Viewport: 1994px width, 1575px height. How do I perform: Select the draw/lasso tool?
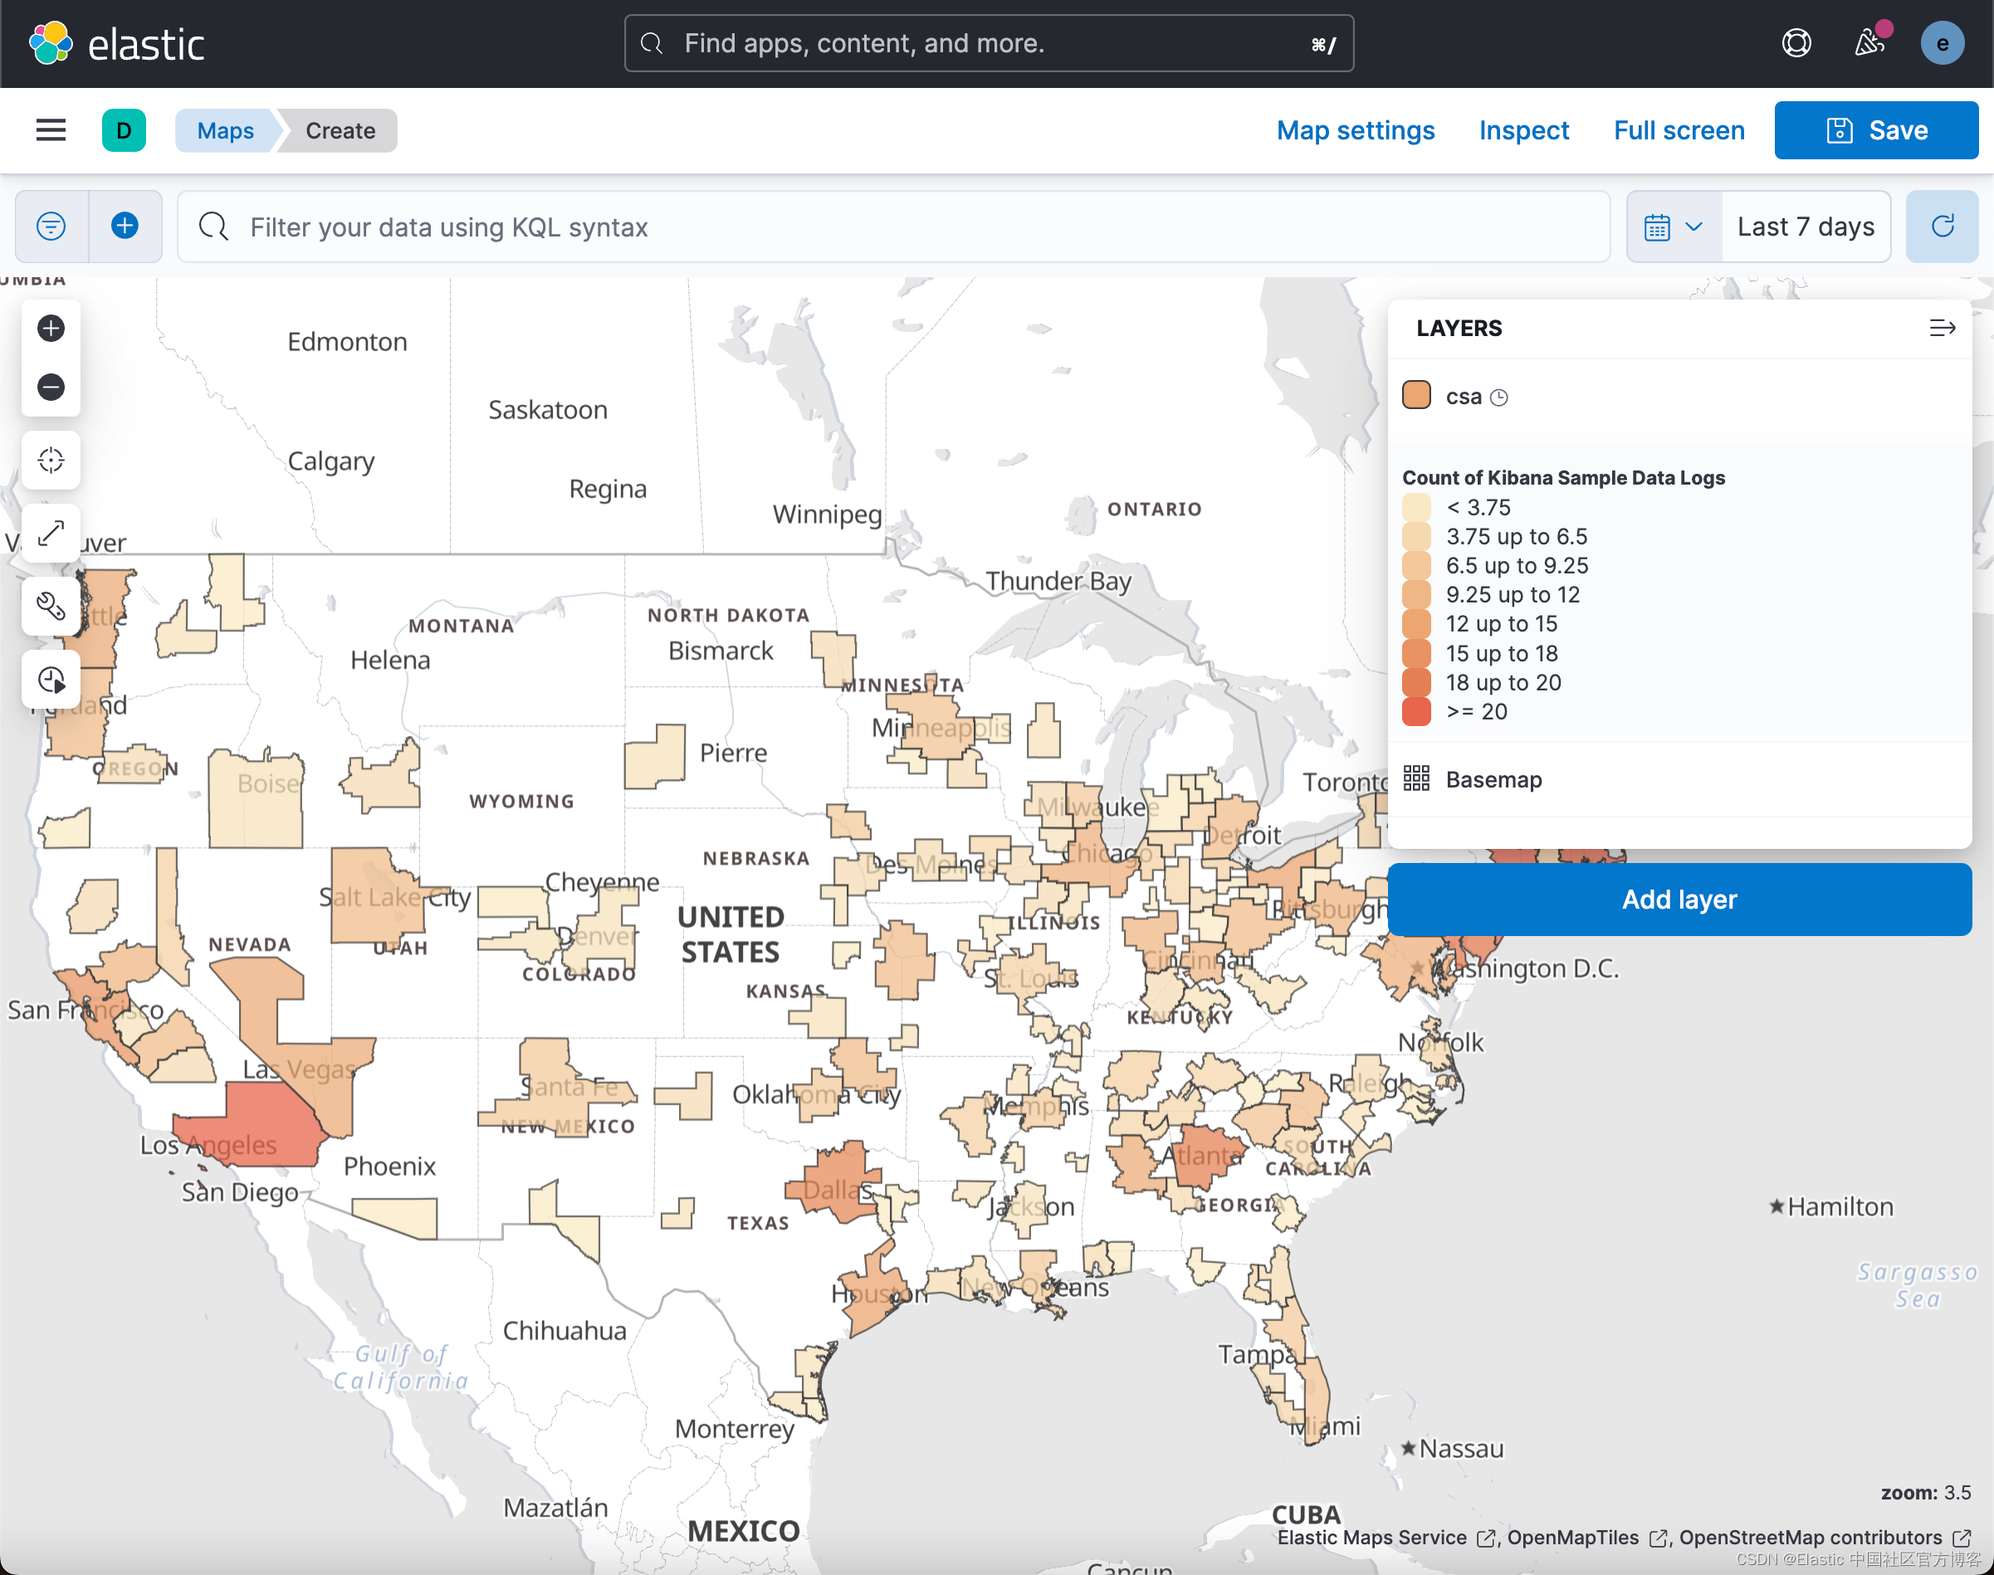click(x=50, y=607)
